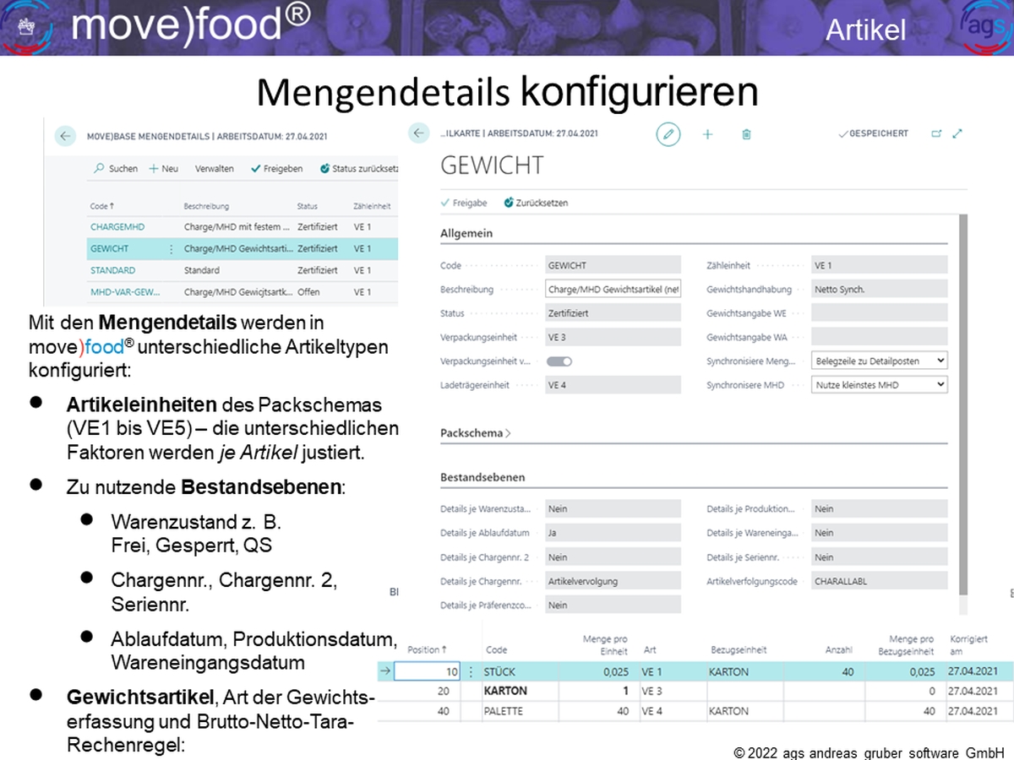Viewport: 1014px width, 760px height.
Task: Click the empty Gewichtsangabe WE field
Action: 879,313
